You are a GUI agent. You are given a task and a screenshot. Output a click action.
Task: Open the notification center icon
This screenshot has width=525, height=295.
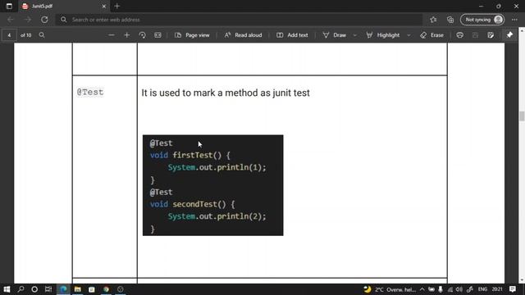(x=513, y=289)
